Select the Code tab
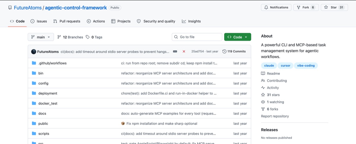 pyautogui.click(x=17, y=21)
